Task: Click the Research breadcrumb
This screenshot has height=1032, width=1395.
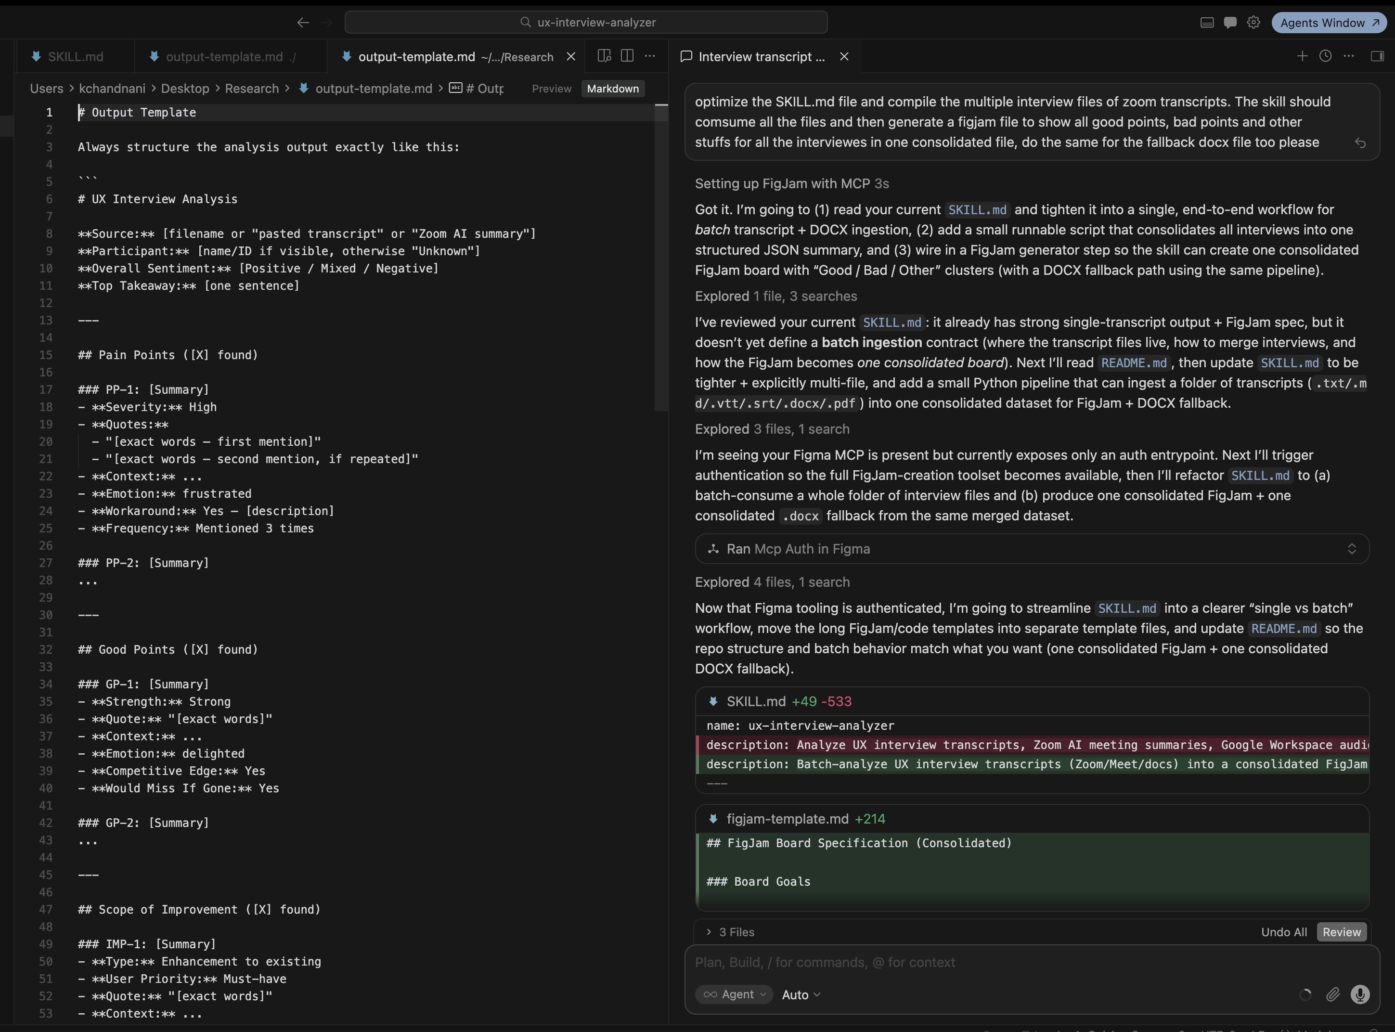Action: pyautogui.click(x=252, y=89)
